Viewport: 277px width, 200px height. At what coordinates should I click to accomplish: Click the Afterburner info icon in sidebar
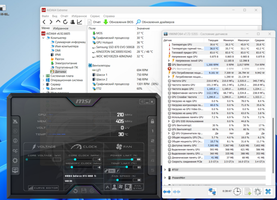(x=16, y=141)
